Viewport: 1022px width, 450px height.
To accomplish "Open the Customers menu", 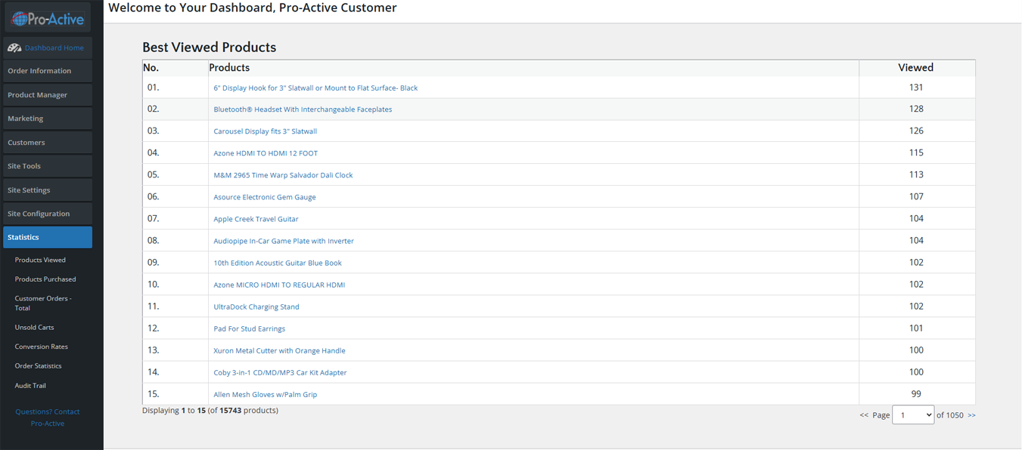I will (48, 143).
